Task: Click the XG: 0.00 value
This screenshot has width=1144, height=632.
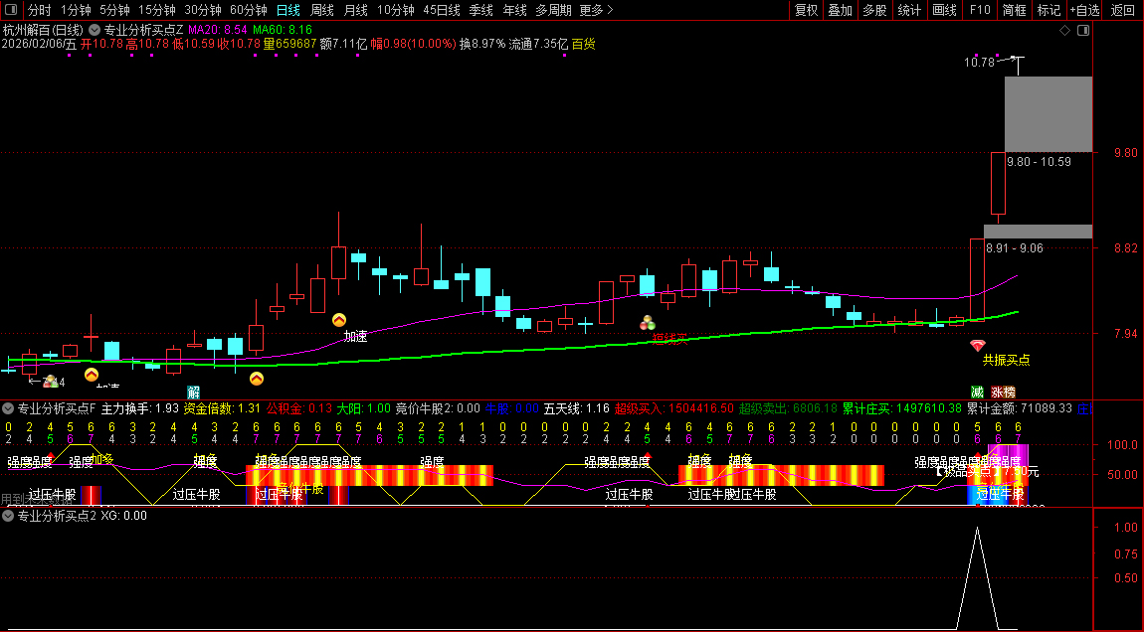Action: click(x=123, y=516)
